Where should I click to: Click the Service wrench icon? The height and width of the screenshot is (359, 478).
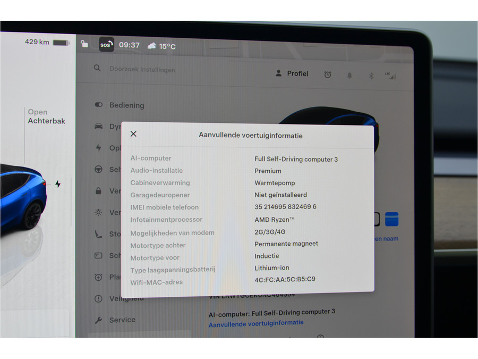pyautogui.click(x=98, y=320)
